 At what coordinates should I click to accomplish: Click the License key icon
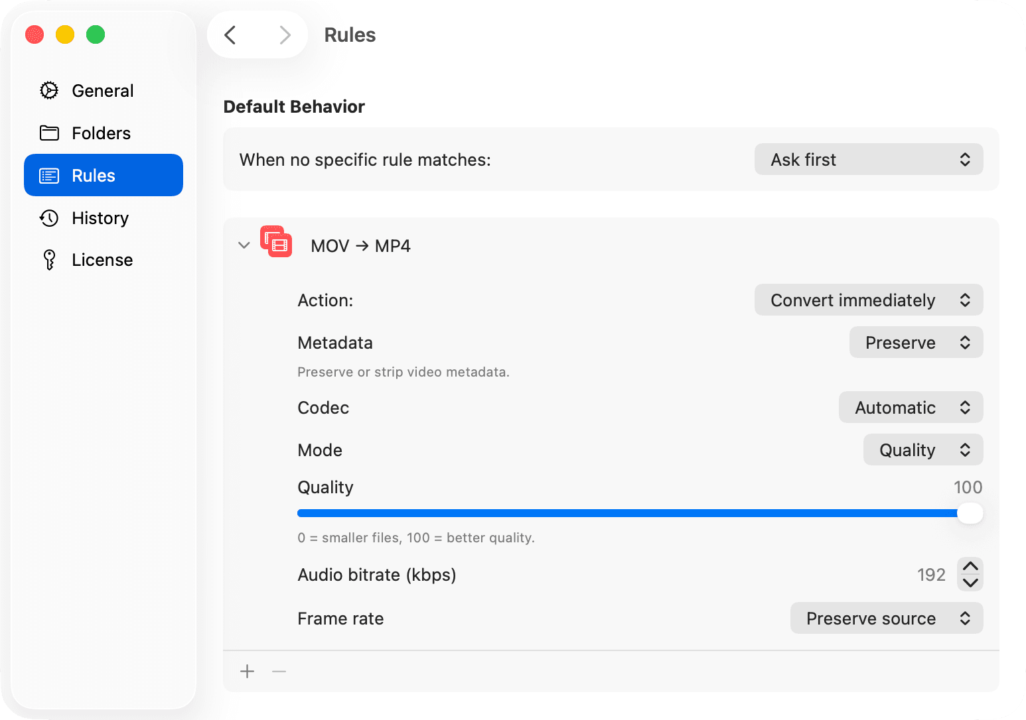pyautogui.click(x=49, y=259)
